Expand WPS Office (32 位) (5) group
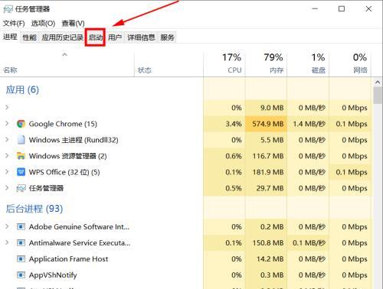This screenshot has height=289, width=383. [x=7, y=172]
